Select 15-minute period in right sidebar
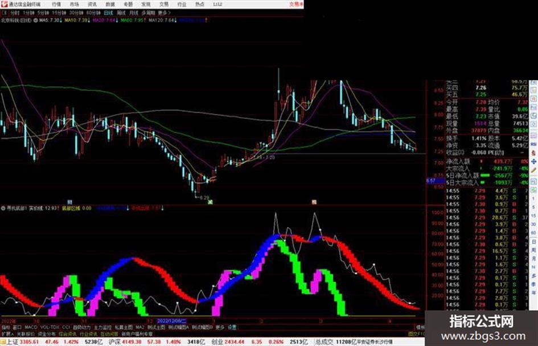538x346 pixels. pyautogui.click(x=533, y=216)
